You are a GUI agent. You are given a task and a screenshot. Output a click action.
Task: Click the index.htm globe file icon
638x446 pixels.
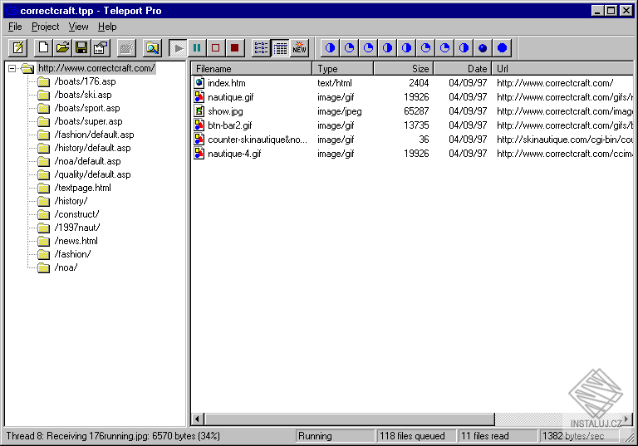pyautogui.click(x=199, y=82)
